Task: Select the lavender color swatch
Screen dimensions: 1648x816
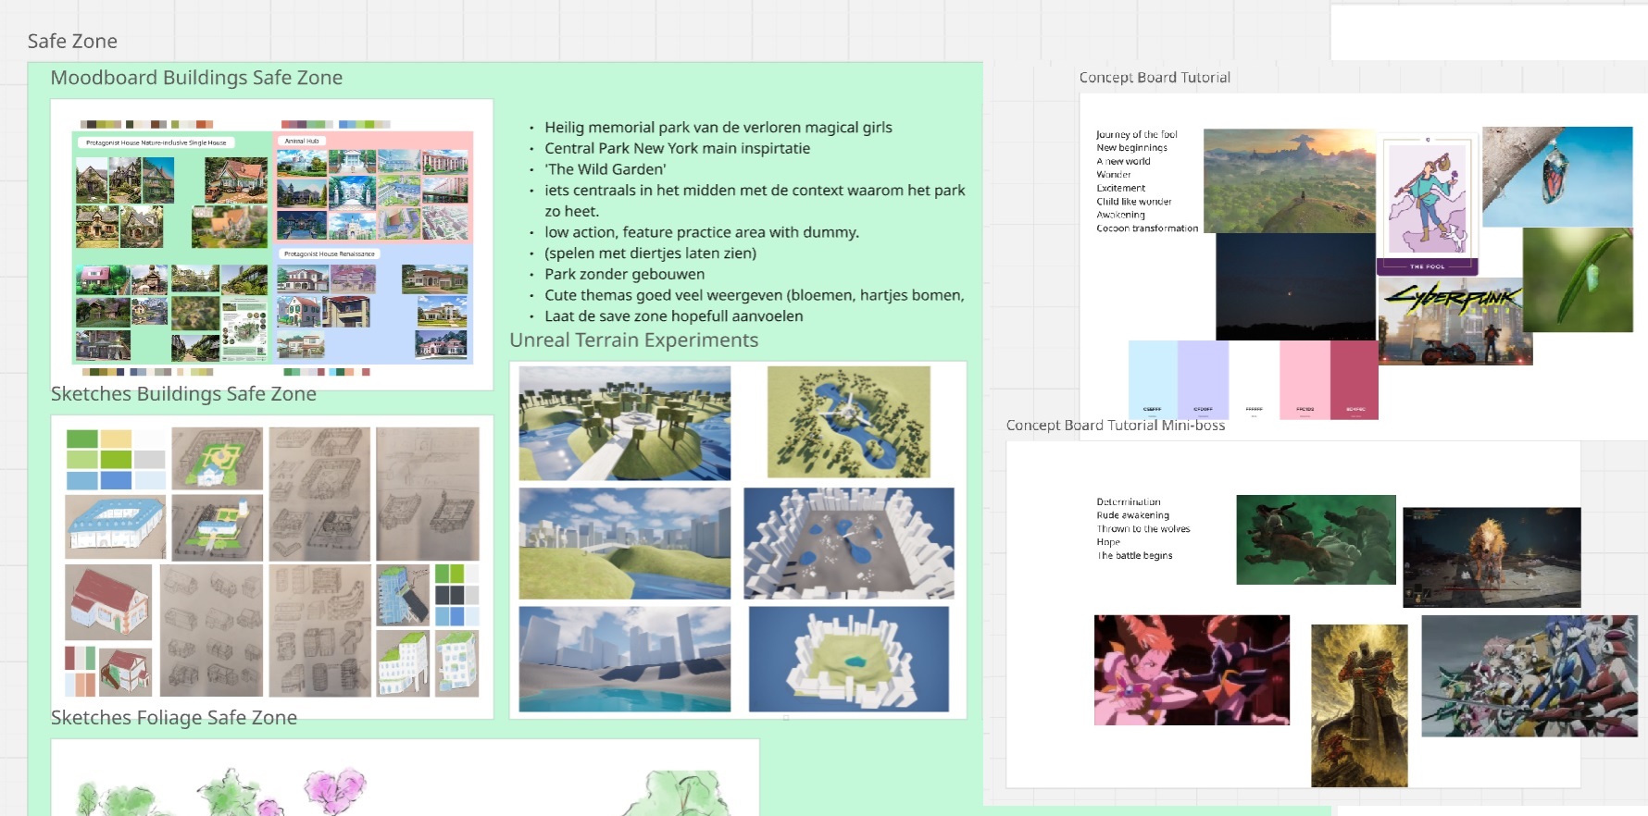Action: pyautogui.click(x=1203, y=379)
